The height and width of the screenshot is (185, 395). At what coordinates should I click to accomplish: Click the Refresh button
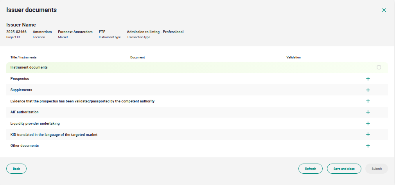click(310, 169)
